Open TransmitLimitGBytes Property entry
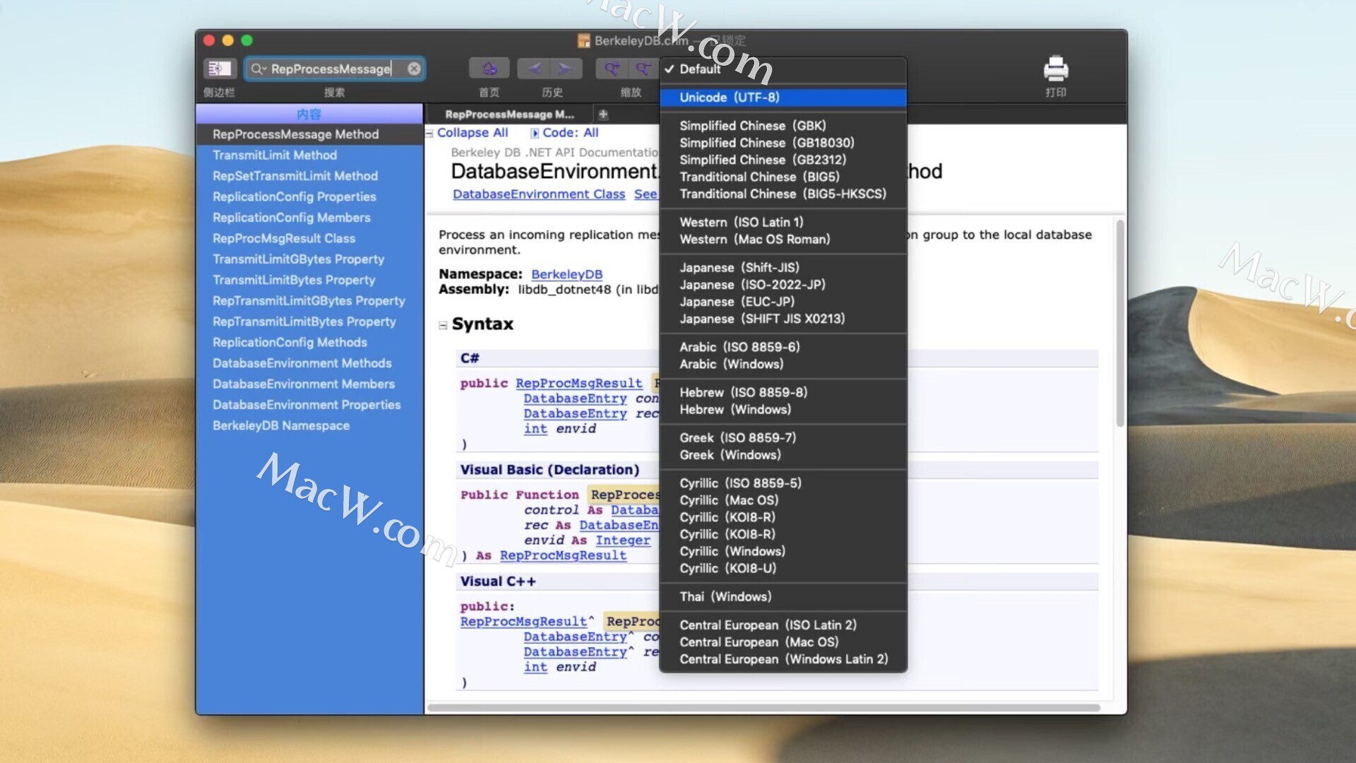 [x=309, y=259]
